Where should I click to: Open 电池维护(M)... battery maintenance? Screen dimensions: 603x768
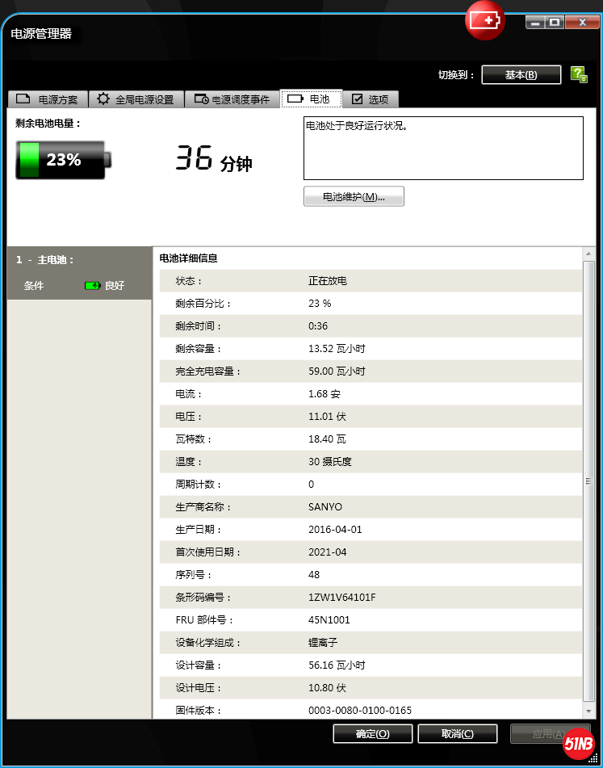pos(354,197)
